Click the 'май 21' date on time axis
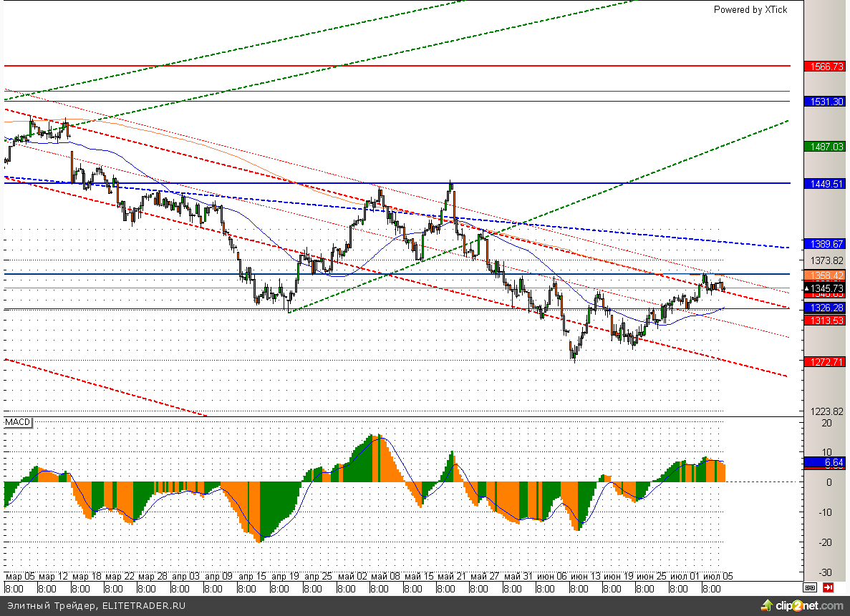 tap(453, 576)
